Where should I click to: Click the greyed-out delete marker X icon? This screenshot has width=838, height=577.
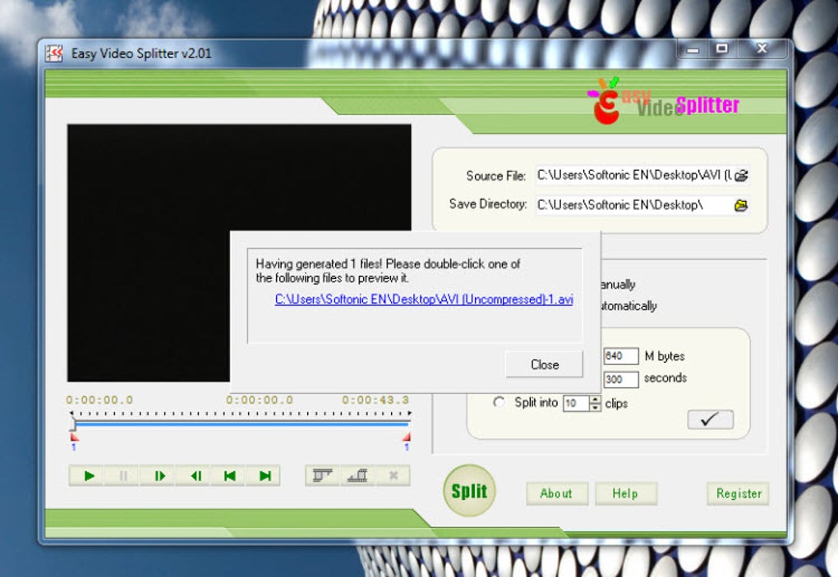click(x=393, y=475)
